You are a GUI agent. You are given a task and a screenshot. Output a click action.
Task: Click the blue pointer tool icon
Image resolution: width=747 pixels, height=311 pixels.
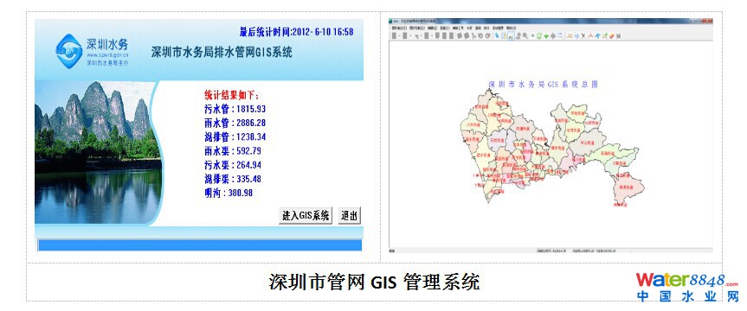click(x=497, y=35)
